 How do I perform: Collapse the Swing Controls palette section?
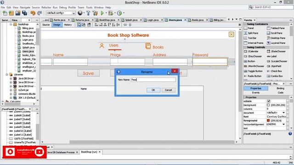(x=245, y=47)
